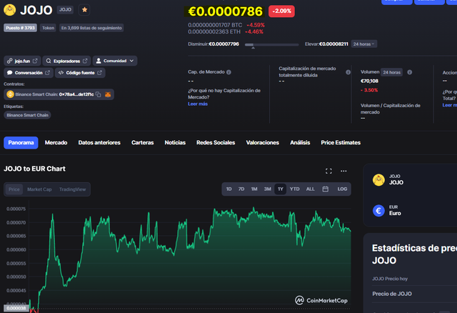Open the Conversación link
This screenshot has width=457, height=313.
pyautogui.click(x=29, y=73)
